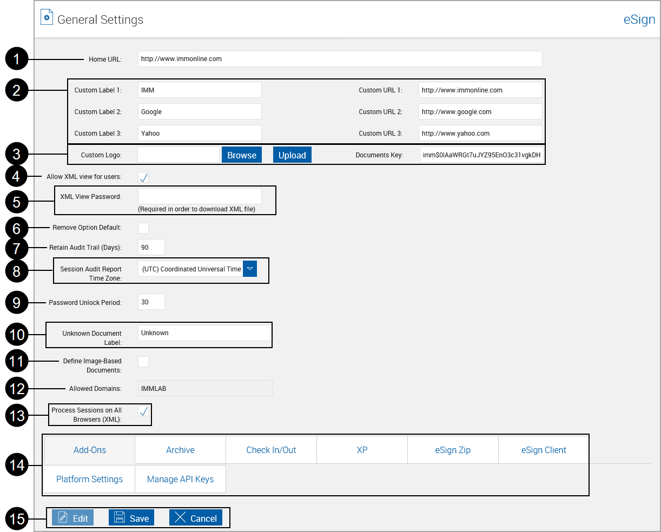
Task: Click the eSign link in the header
Action: click(639, 19)
